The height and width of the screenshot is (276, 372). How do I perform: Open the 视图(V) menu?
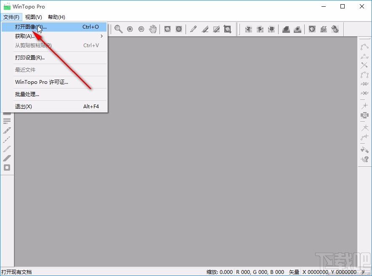[x=33, y=17]
